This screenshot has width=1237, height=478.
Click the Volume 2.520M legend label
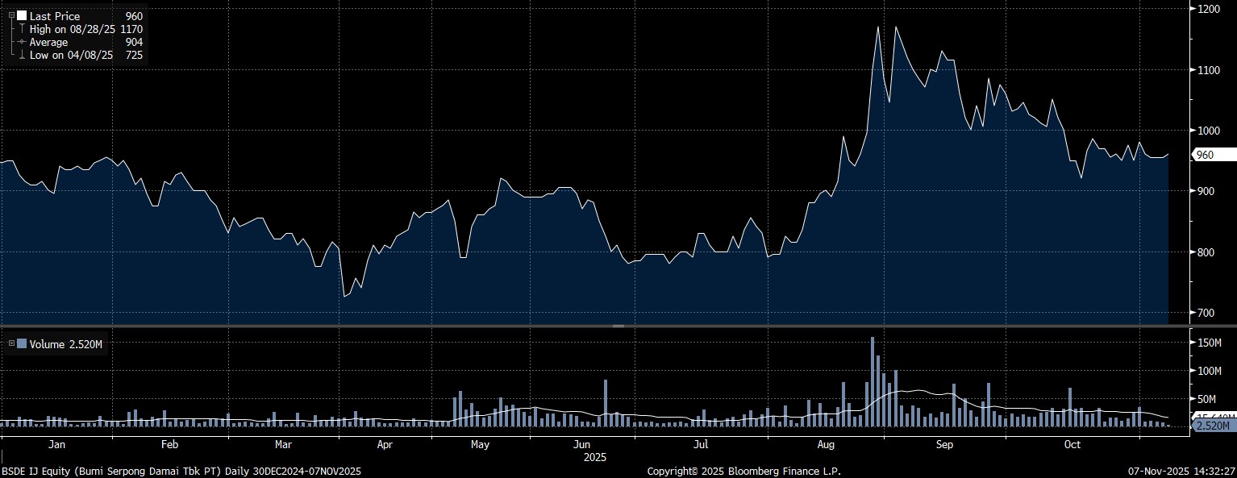(x=66, y=344)
